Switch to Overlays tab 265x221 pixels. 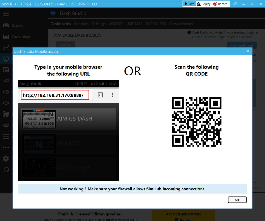pyautogui.click(x=81, y=24)
